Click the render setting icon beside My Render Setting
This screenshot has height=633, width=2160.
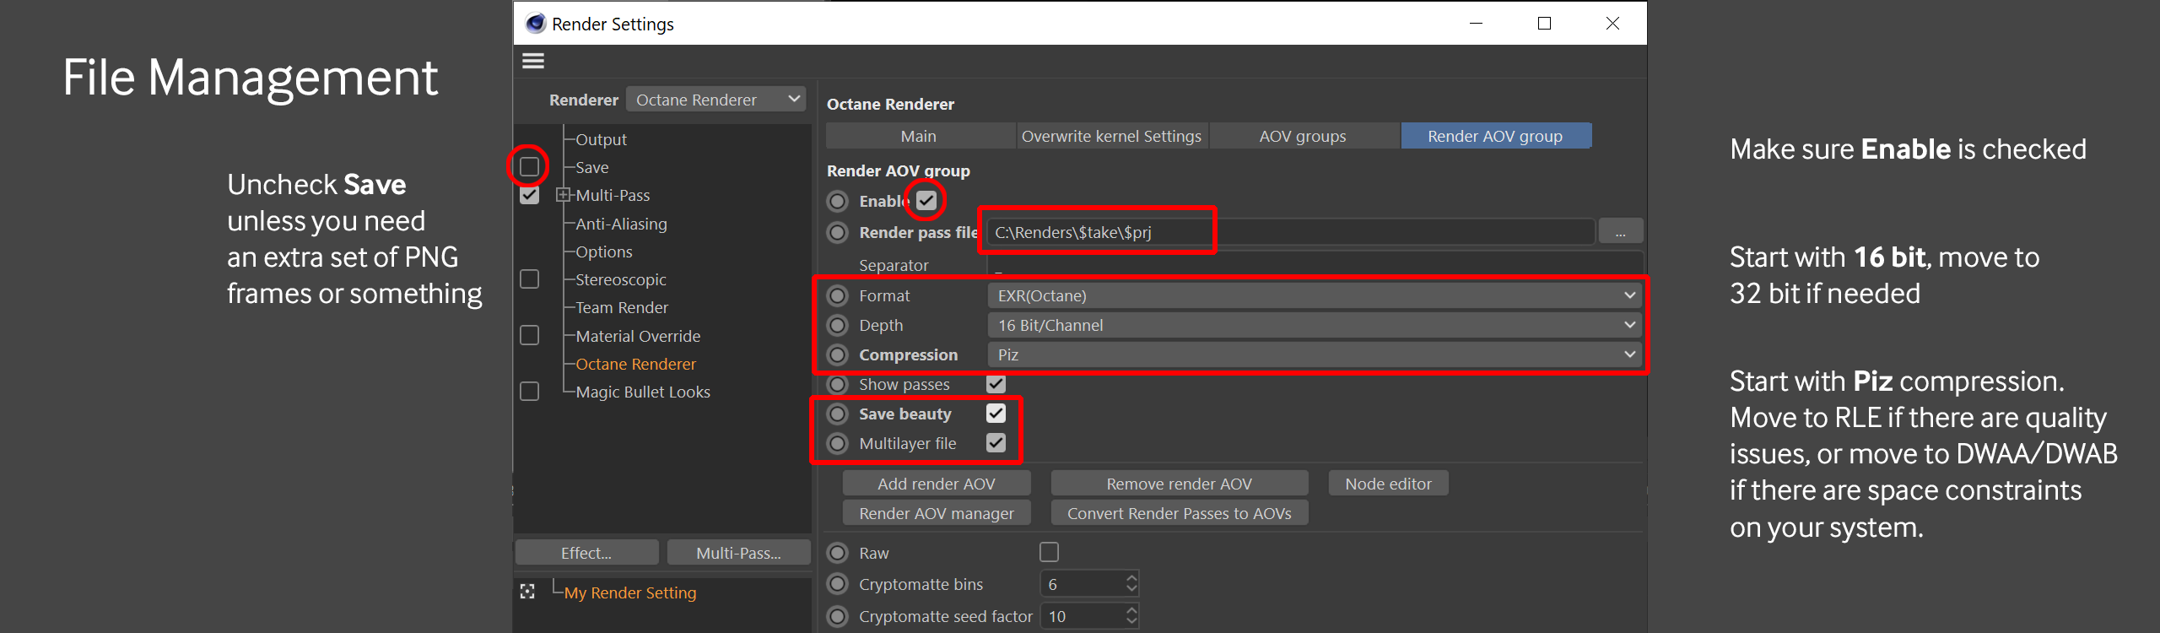coord(528,592)
